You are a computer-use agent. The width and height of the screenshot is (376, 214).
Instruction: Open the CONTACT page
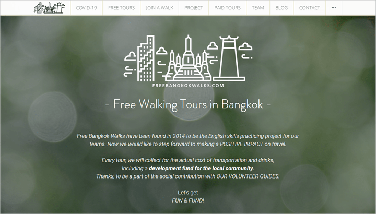point(309,8)
